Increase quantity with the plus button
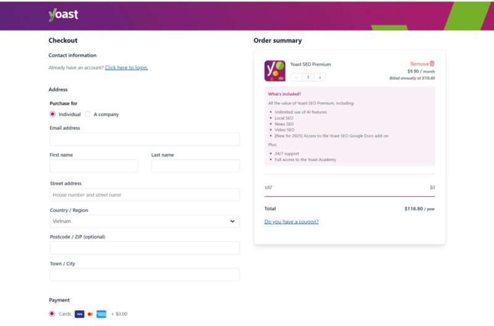This screenshot has height=326, width=494. point(319,77)
